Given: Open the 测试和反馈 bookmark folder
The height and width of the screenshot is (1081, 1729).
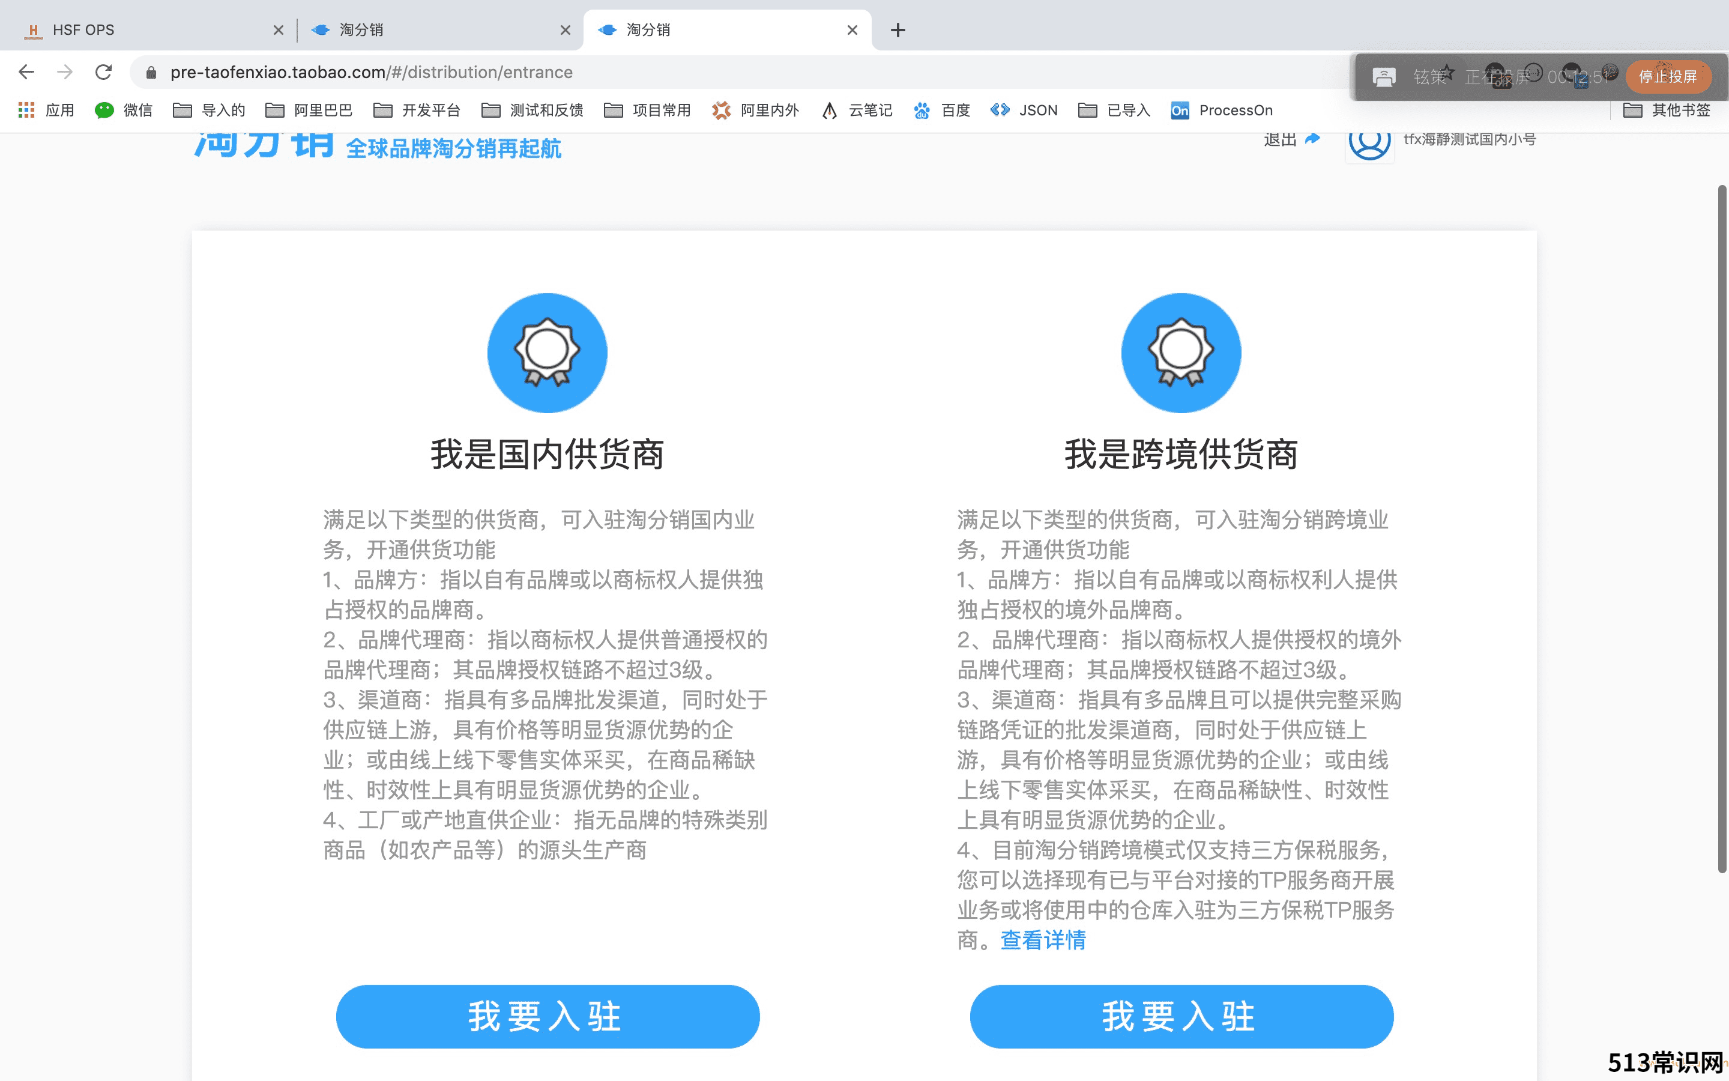Looking at the screenshot, I should pyautogui.click(x=533, y=110).
